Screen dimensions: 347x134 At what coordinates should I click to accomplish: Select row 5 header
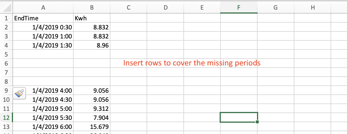tap(6, 55)
